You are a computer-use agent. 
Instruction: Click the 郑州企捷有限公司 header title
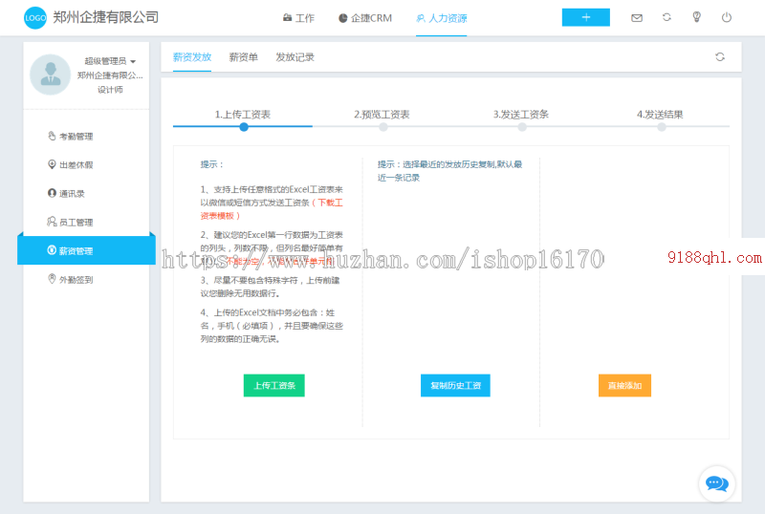[105, 17]
